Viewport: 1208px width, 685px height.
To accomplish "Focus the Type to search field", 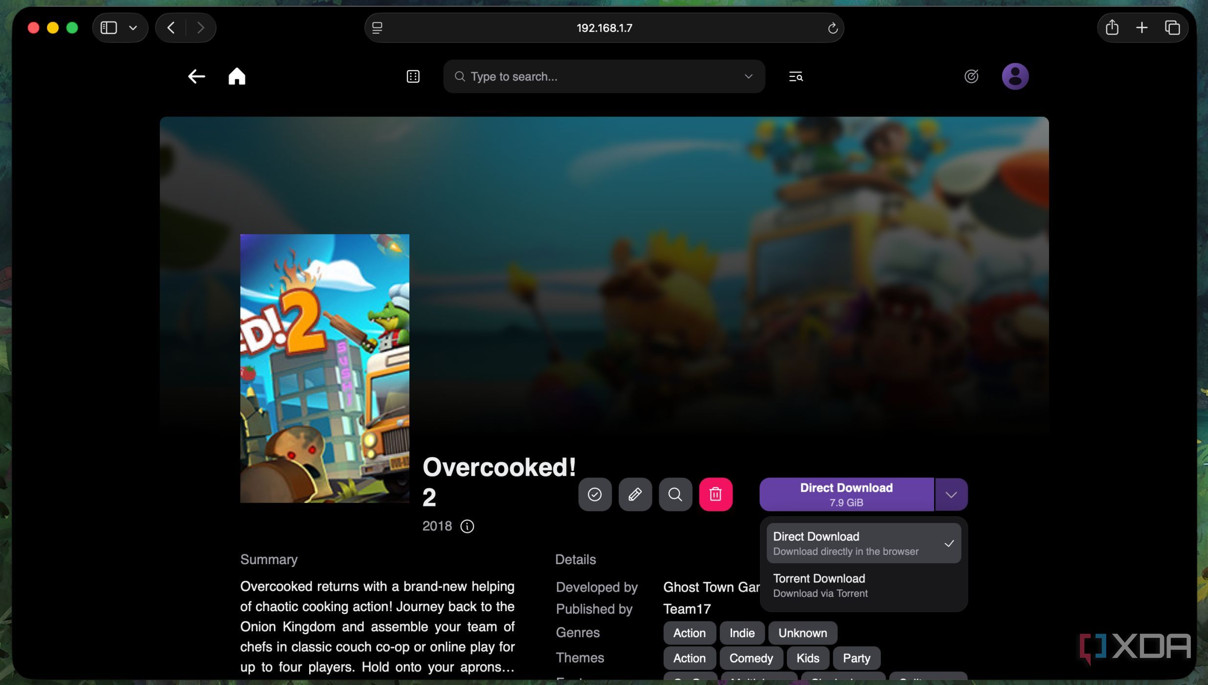I will (604, 76).
